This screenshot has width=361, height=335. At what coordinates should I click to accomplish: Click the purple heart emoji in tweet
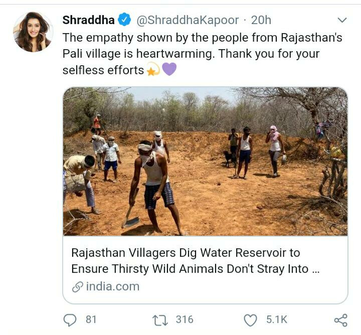click(169, 69)
